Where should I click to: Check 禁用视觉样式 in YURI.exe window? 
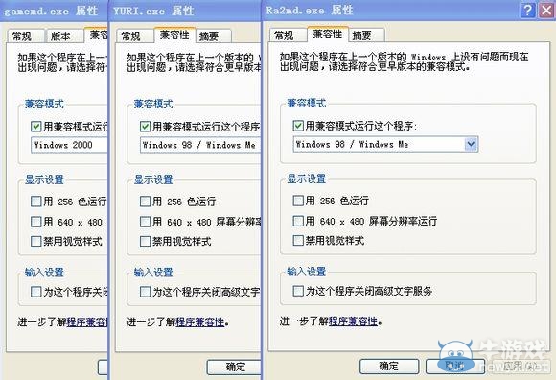(x=145, y=241)
